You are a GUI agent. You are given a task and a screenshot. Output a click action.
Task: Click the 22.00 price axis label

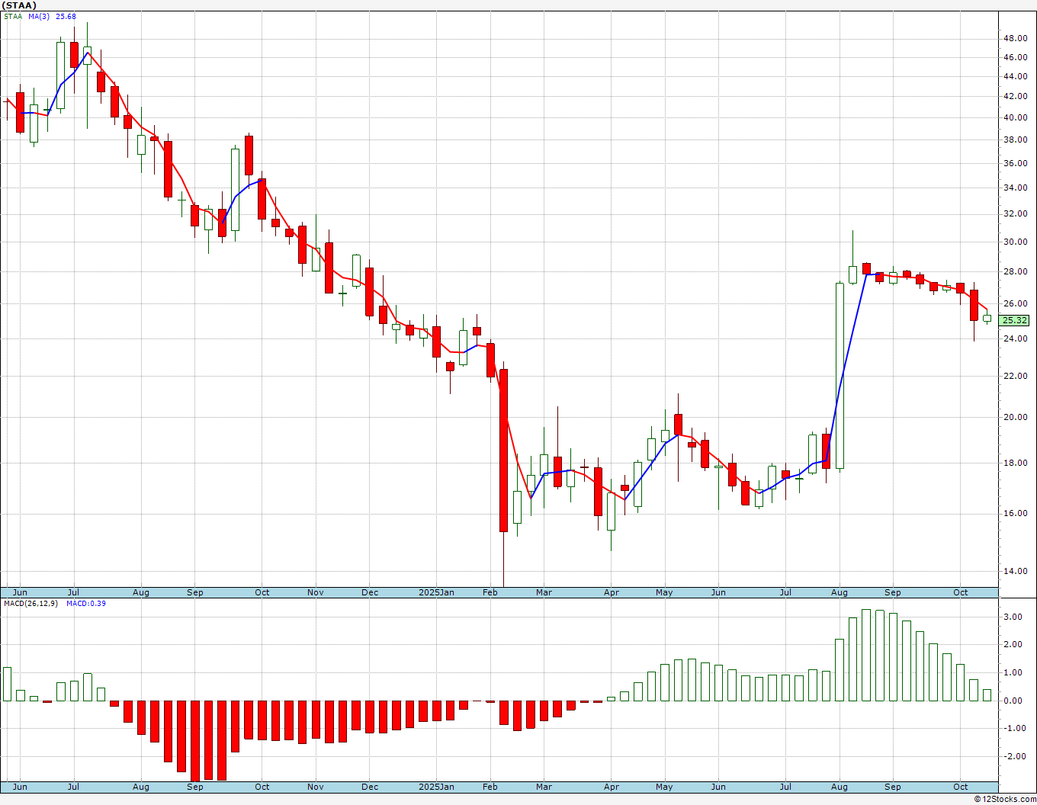[1014, 376]
